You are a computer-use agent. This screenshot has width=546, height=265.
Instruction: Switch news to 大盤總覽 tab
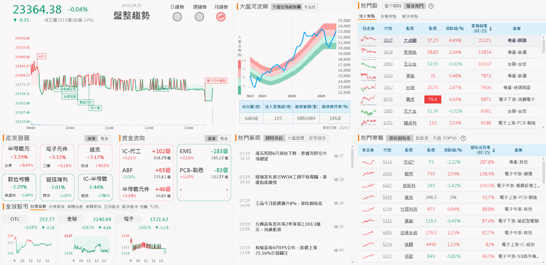[296, 138]
